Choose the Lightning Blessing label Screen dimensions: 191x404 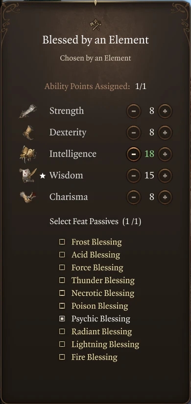click(x=105, y=344)
